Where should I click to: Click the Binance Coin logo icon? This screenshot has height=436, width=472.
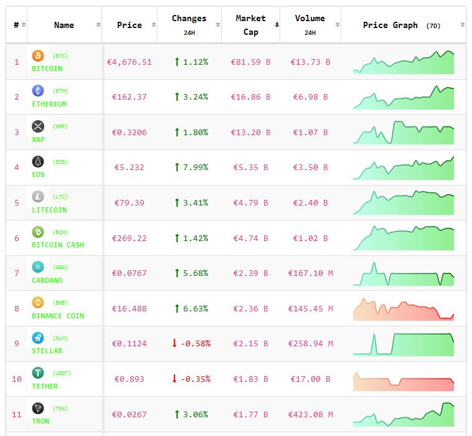point(38,303)
